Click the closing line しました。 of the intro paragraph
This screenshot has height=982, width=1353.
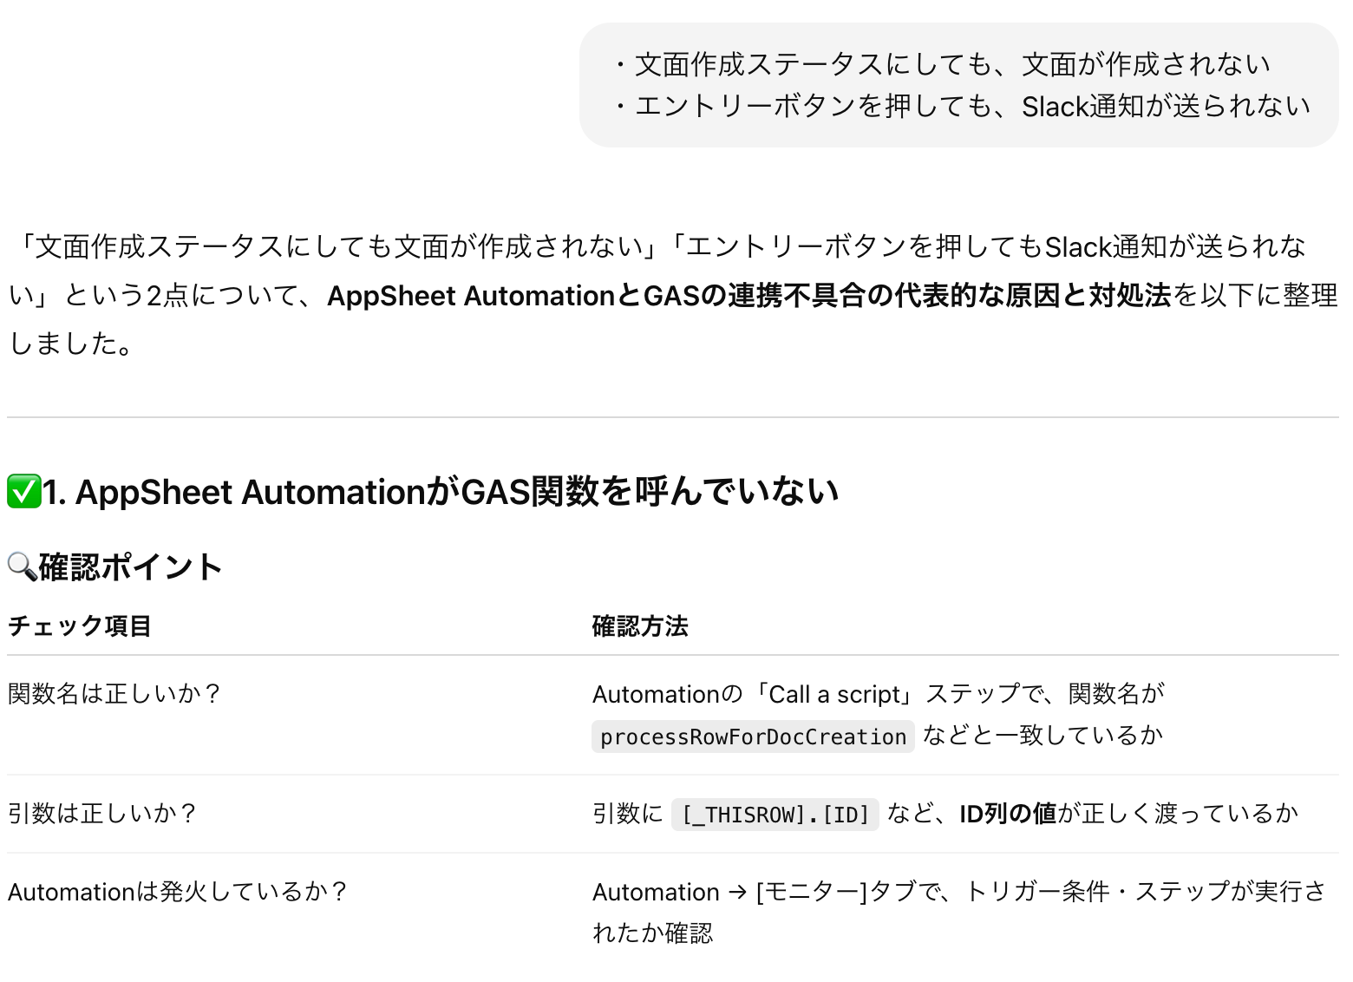click(x=71, y=344)
